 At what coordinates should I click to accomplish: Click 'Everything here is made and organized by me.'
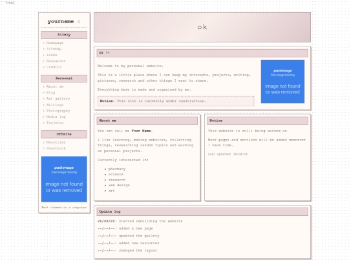144,90
